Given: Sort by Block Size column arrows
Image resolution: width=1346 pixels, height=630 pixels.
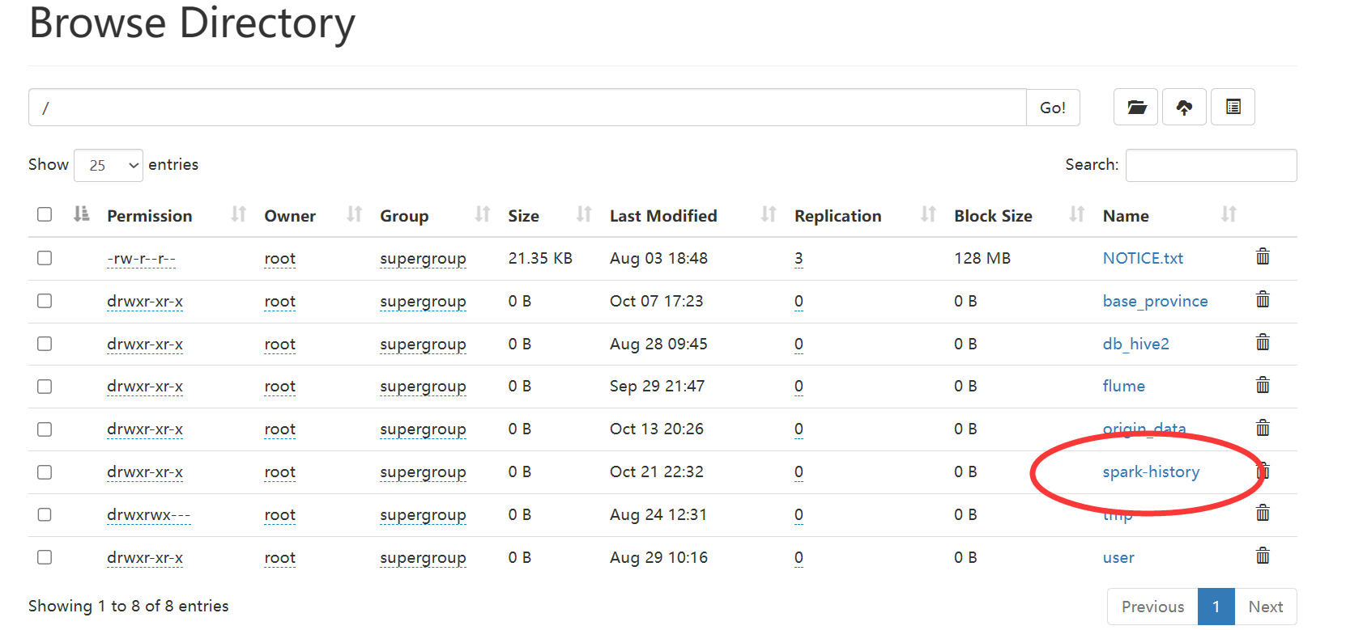Looking at the screenshot, I should tap(1076, 214).
